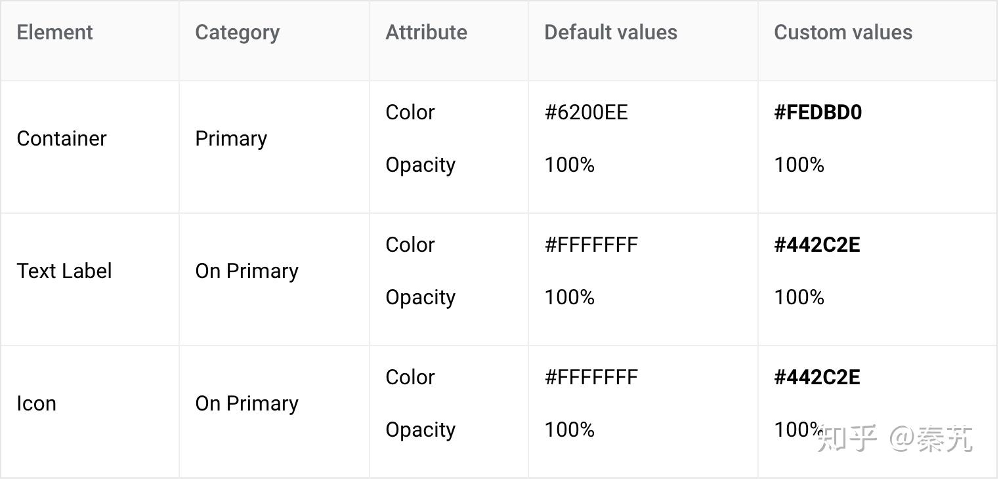Select On Primary in Text Label row

(247, 271)
